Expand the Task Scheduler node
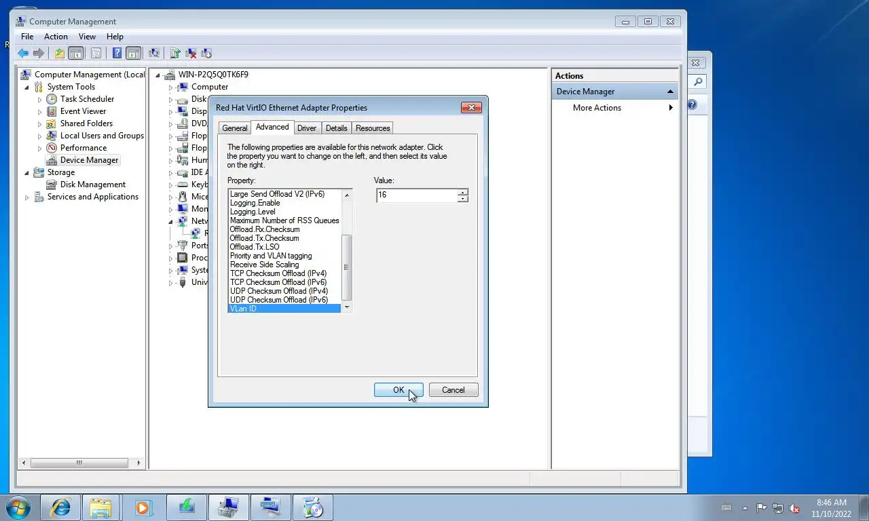Screen dimensions: 869x521 tap(39, 99)
